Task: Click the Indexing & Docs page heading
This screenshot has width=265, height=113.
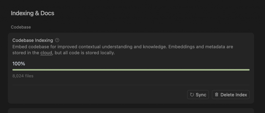Action: 33,13
